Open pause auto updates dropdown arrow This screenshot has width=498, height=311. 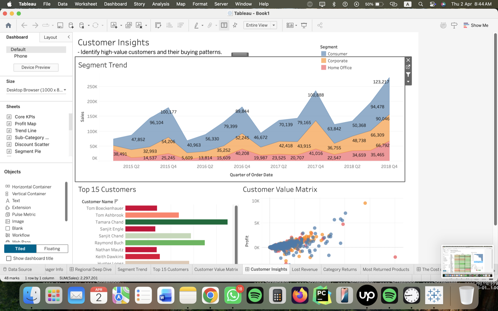89,26
